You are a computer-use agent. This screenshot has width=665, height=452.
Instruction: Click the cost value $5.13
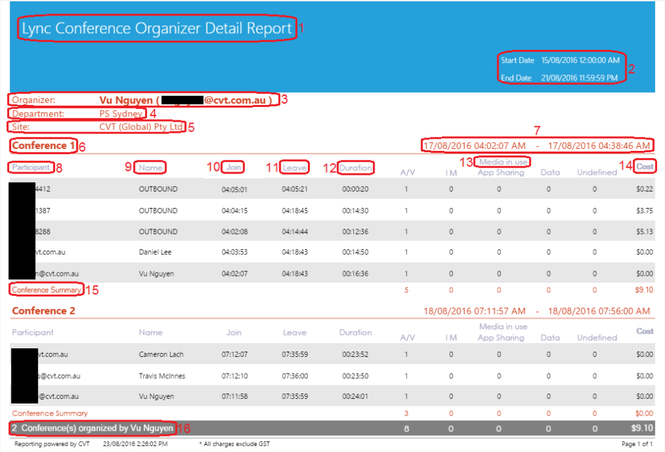[644, 232]
